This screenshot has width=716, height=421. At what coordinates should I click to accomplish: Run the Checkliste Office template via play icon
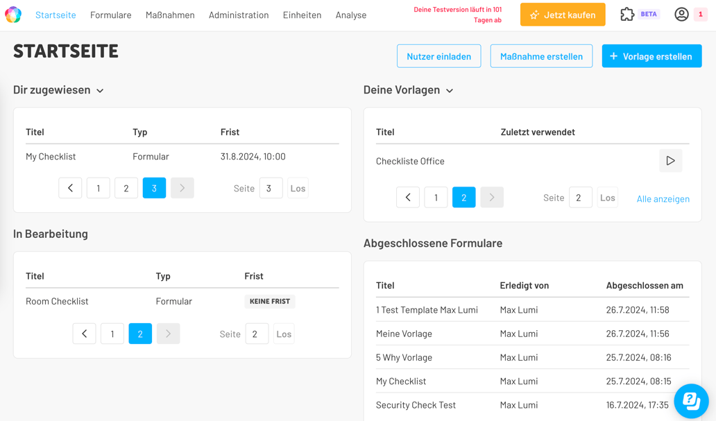pos(670,160)
